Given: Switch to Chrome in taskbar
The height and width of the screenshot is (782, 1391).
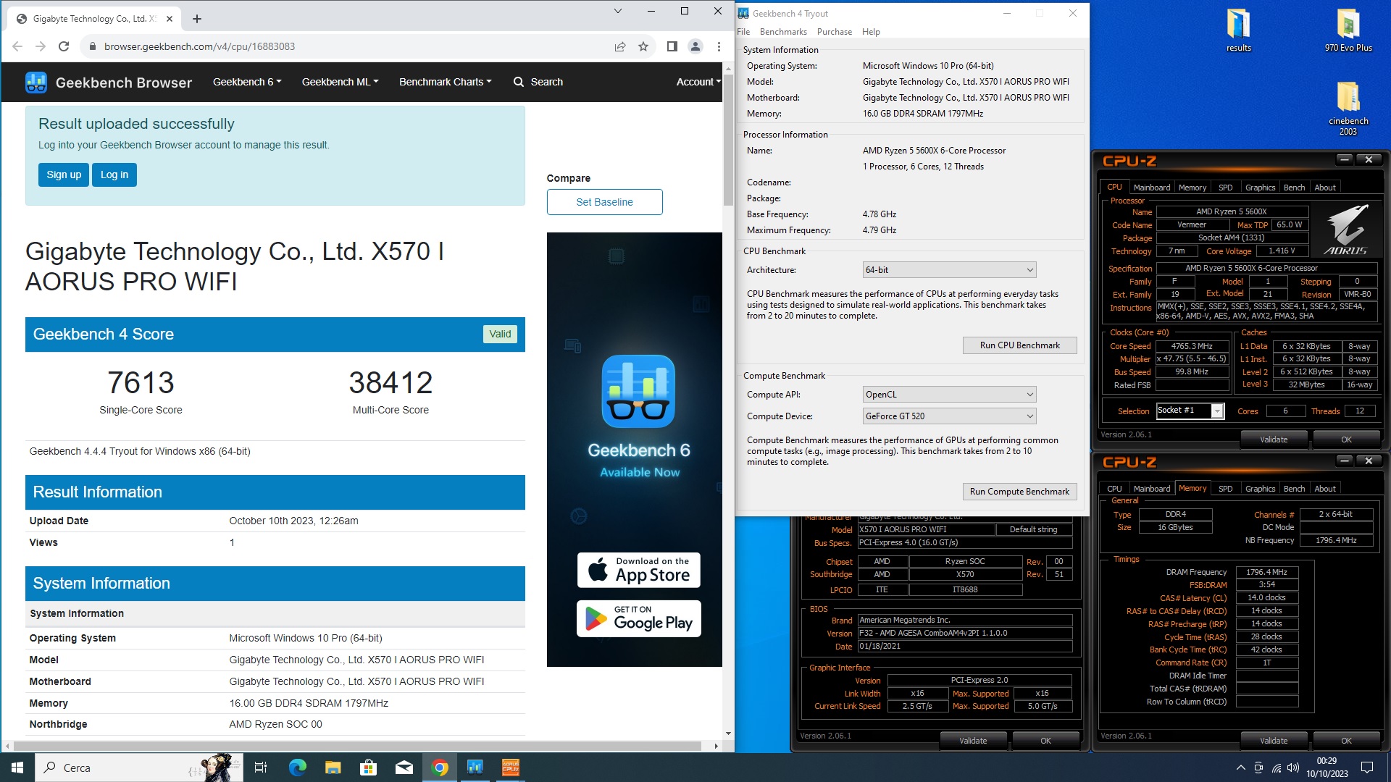Looking at the screenshot, I should coord(440,768).
